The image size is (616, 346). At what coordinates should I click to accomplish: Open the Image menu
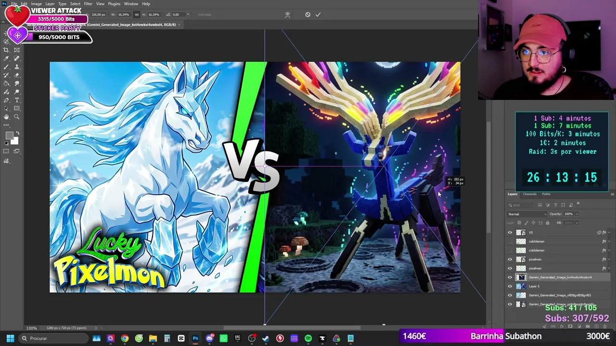(x=36, y=4)
